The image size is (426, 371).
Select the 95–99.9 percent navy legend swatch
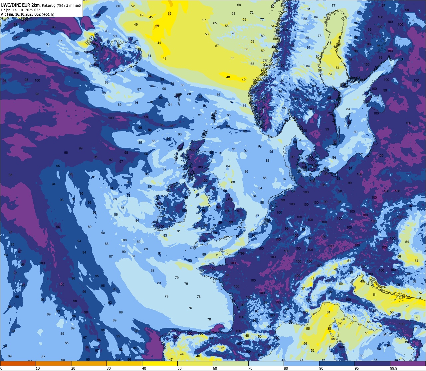tap(372, 363)
